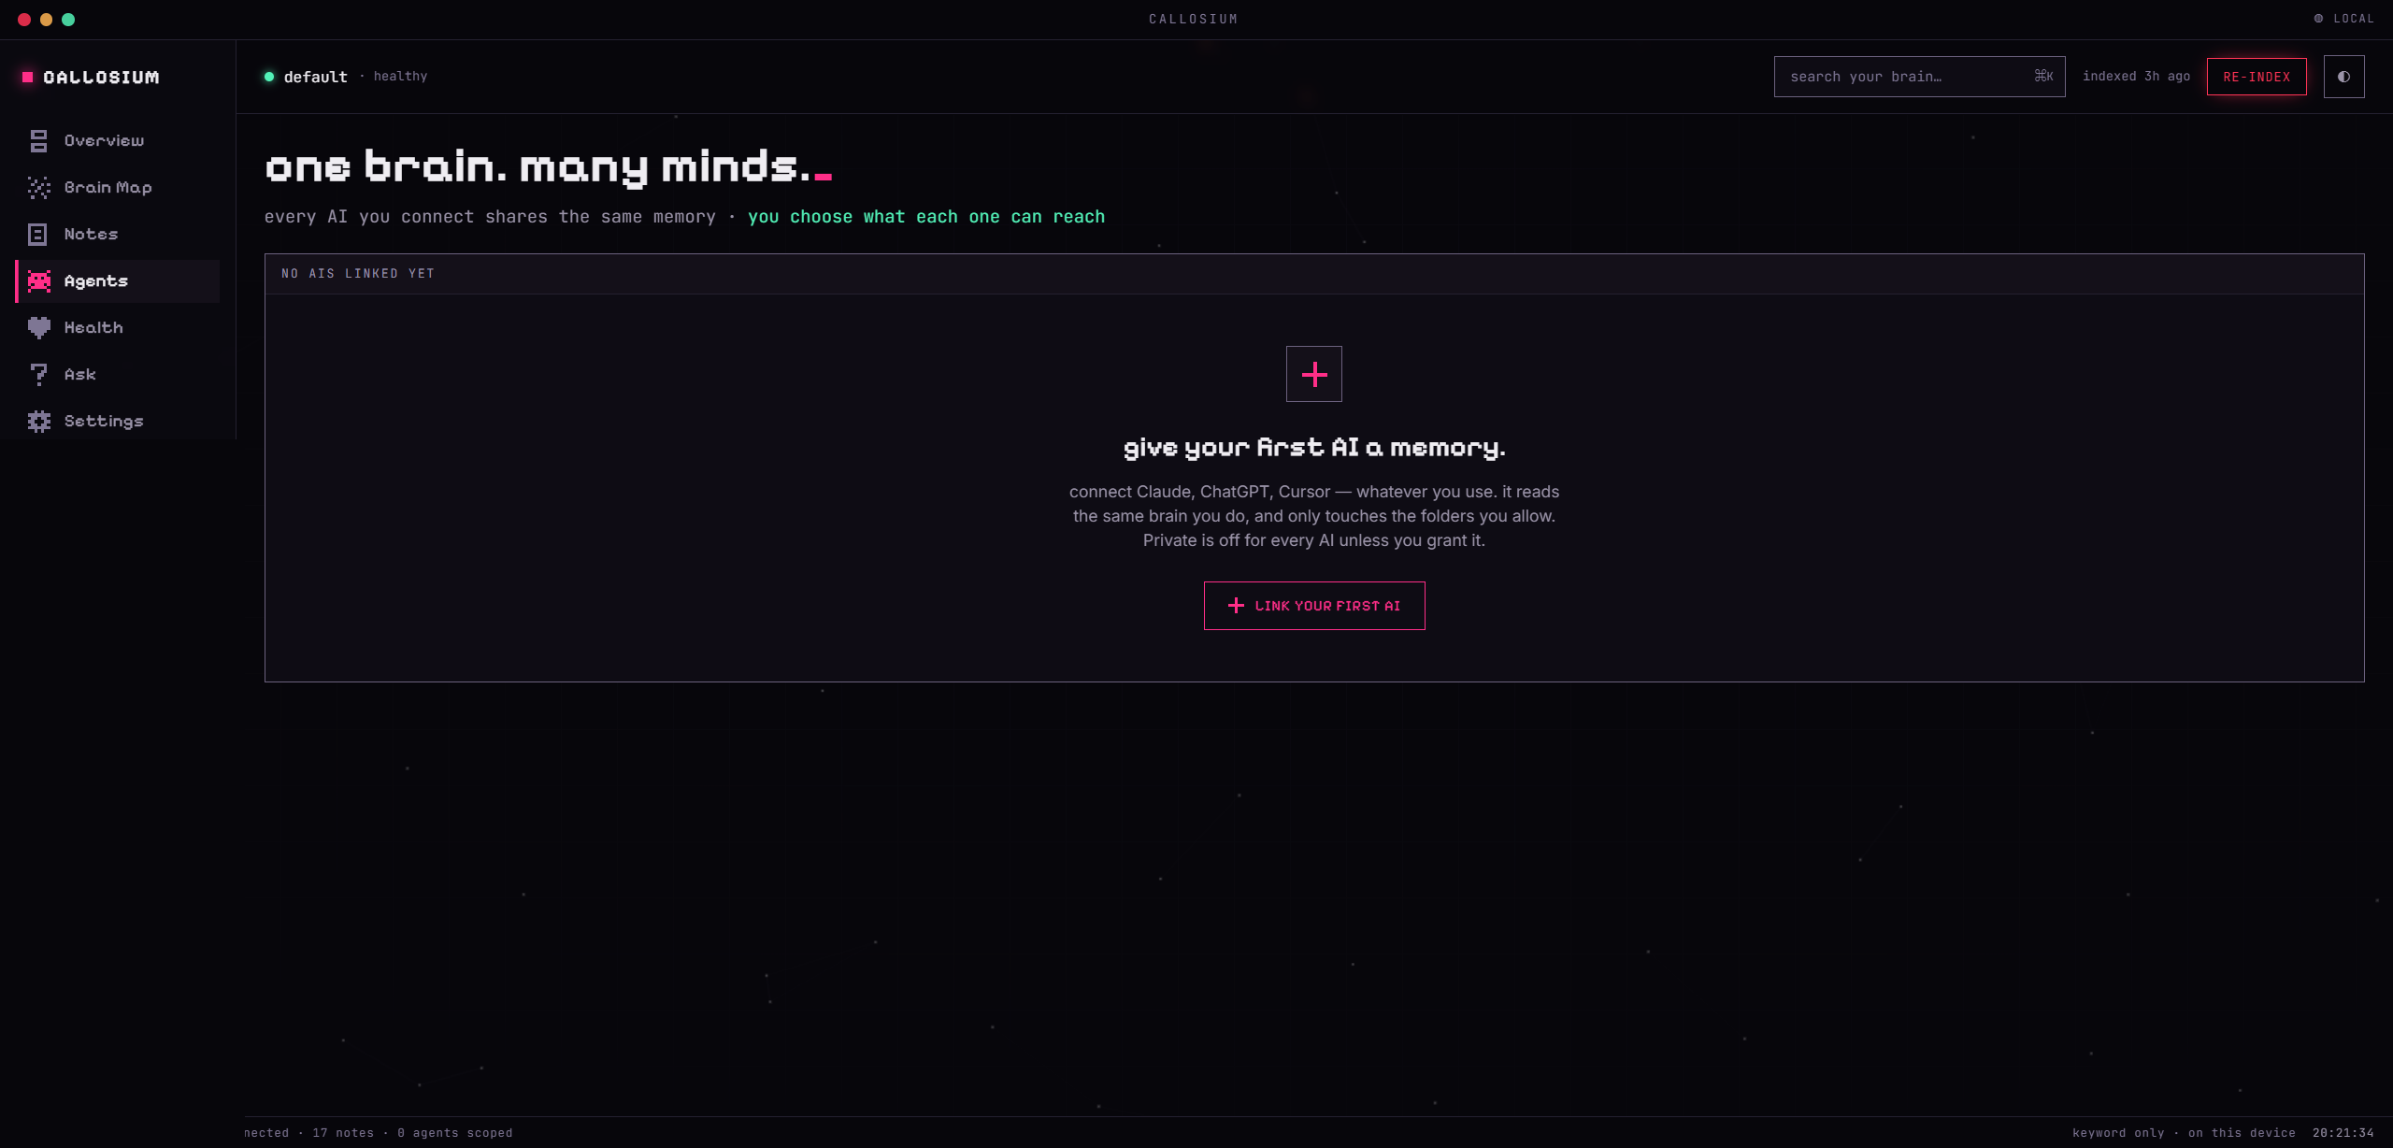Open the Overview page

[118, 140]
